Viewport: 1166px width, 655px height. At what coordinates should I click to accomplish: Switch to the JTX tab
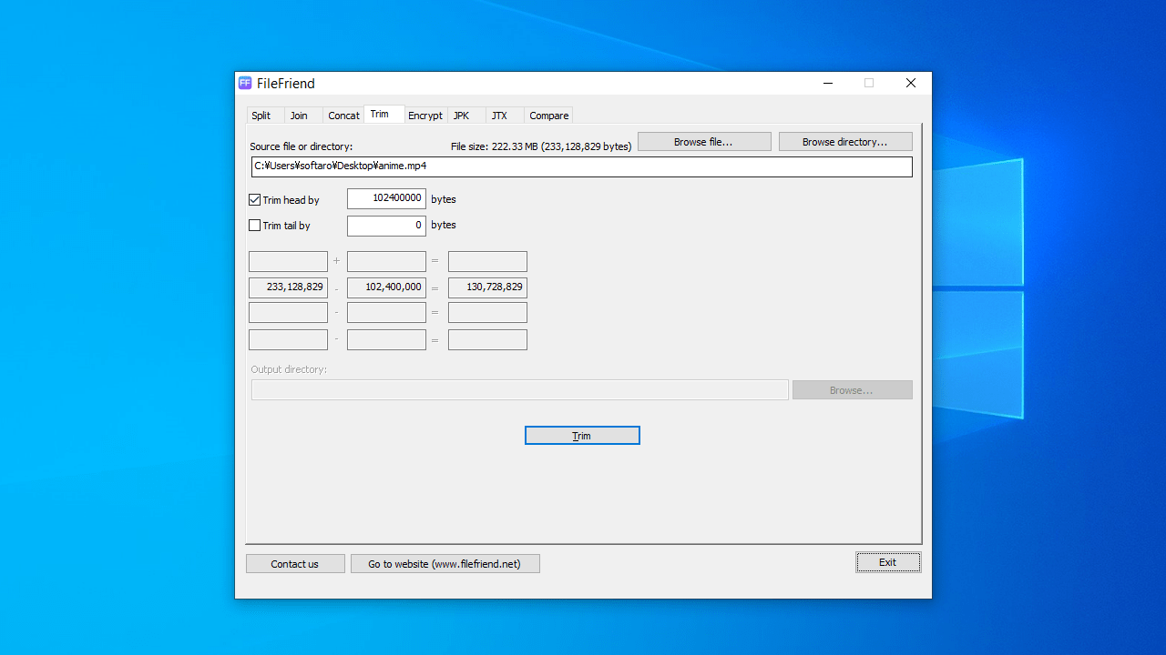[499, 116]
